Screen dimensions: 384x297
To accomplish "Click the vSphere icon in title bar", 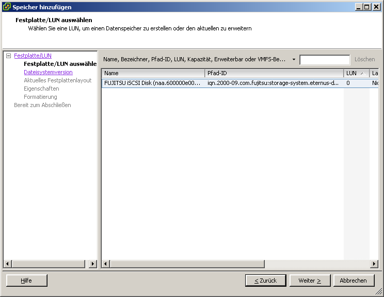I will [x=7, y=7].
